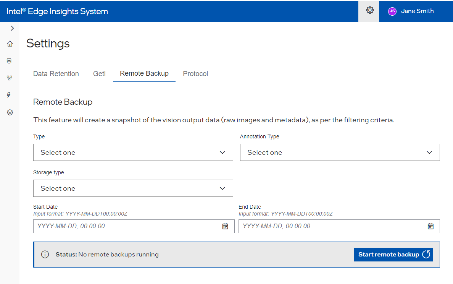Image resolution: width=453 pixels, height=284 pixels.
Task: Open the settings gear icon
Action: 369,11
